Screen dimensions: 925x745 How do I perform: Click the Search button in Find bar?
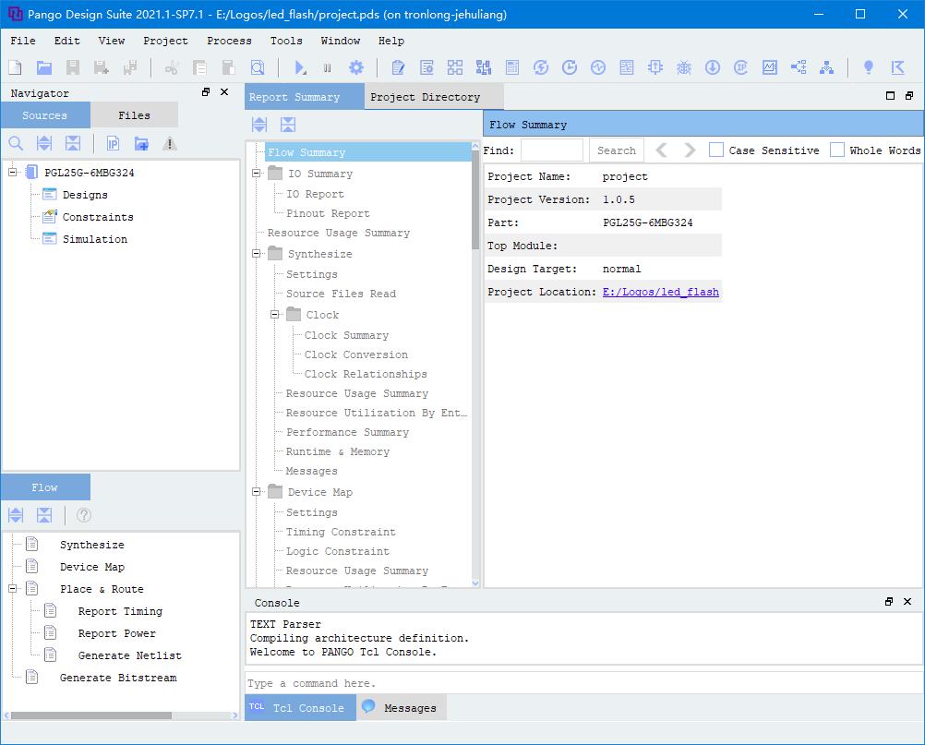(x=617, y=150)
